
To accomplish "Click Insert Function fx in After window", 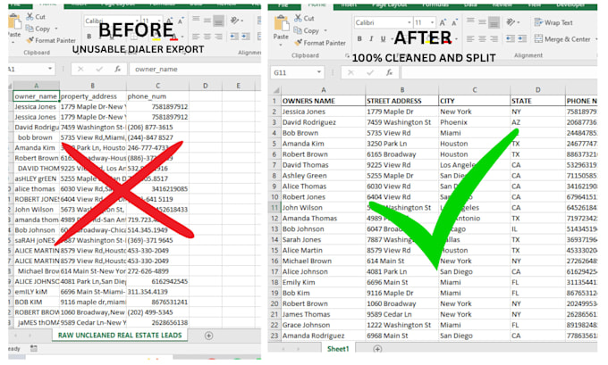I will tap(389, 72).
